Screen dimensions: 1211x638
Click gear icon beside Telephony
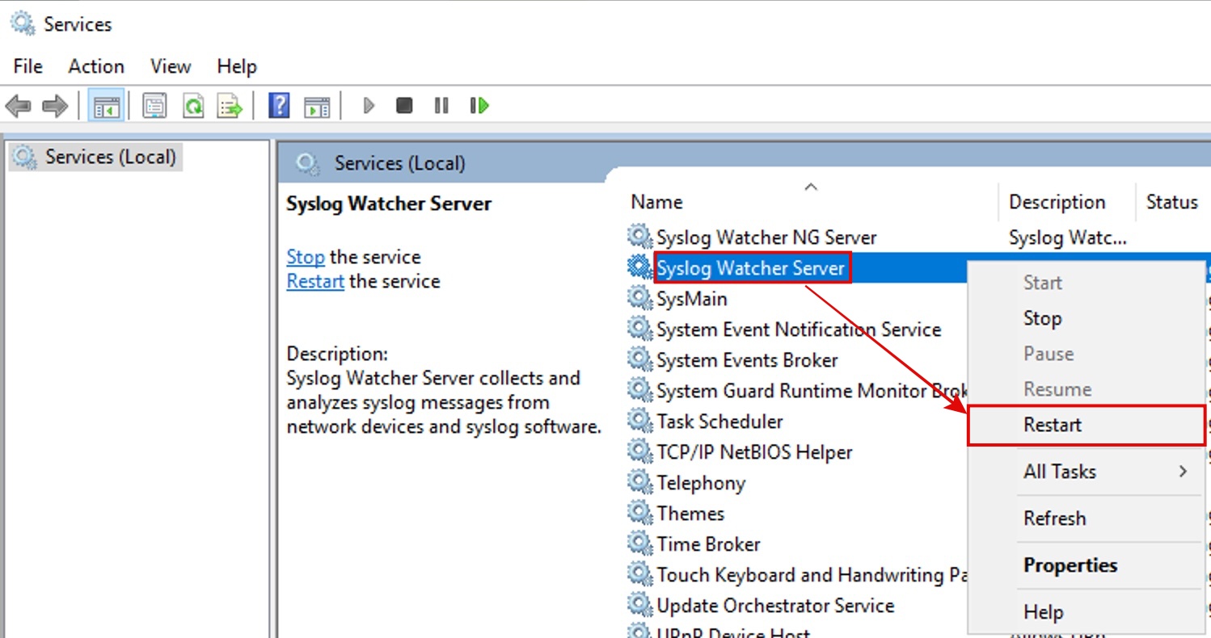click(639, 482)
